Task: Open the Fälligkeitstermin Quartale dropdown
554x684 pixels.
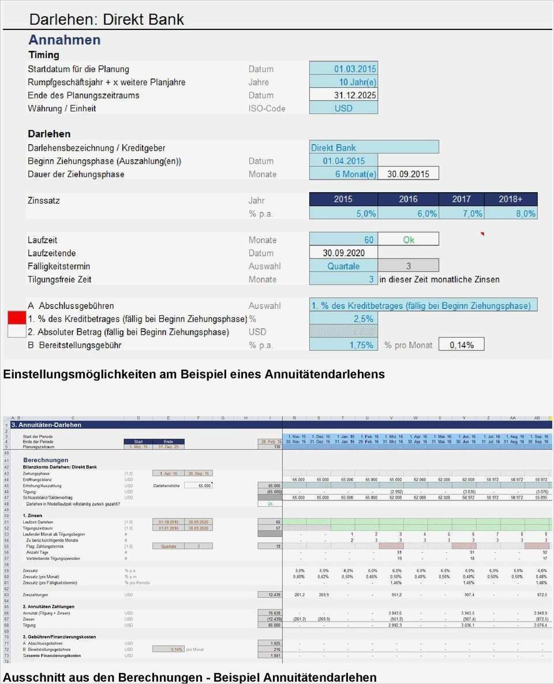Action: coord(343,266)
